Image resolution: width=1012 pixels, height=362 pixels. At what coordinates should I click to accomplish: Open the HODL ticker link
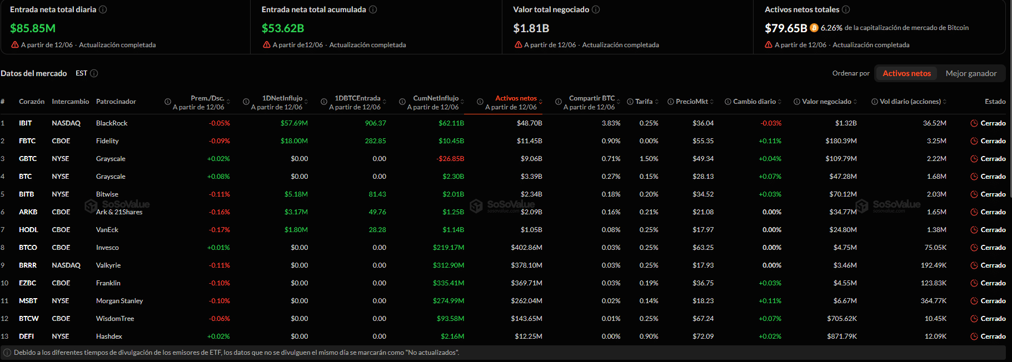coord(28,230)
